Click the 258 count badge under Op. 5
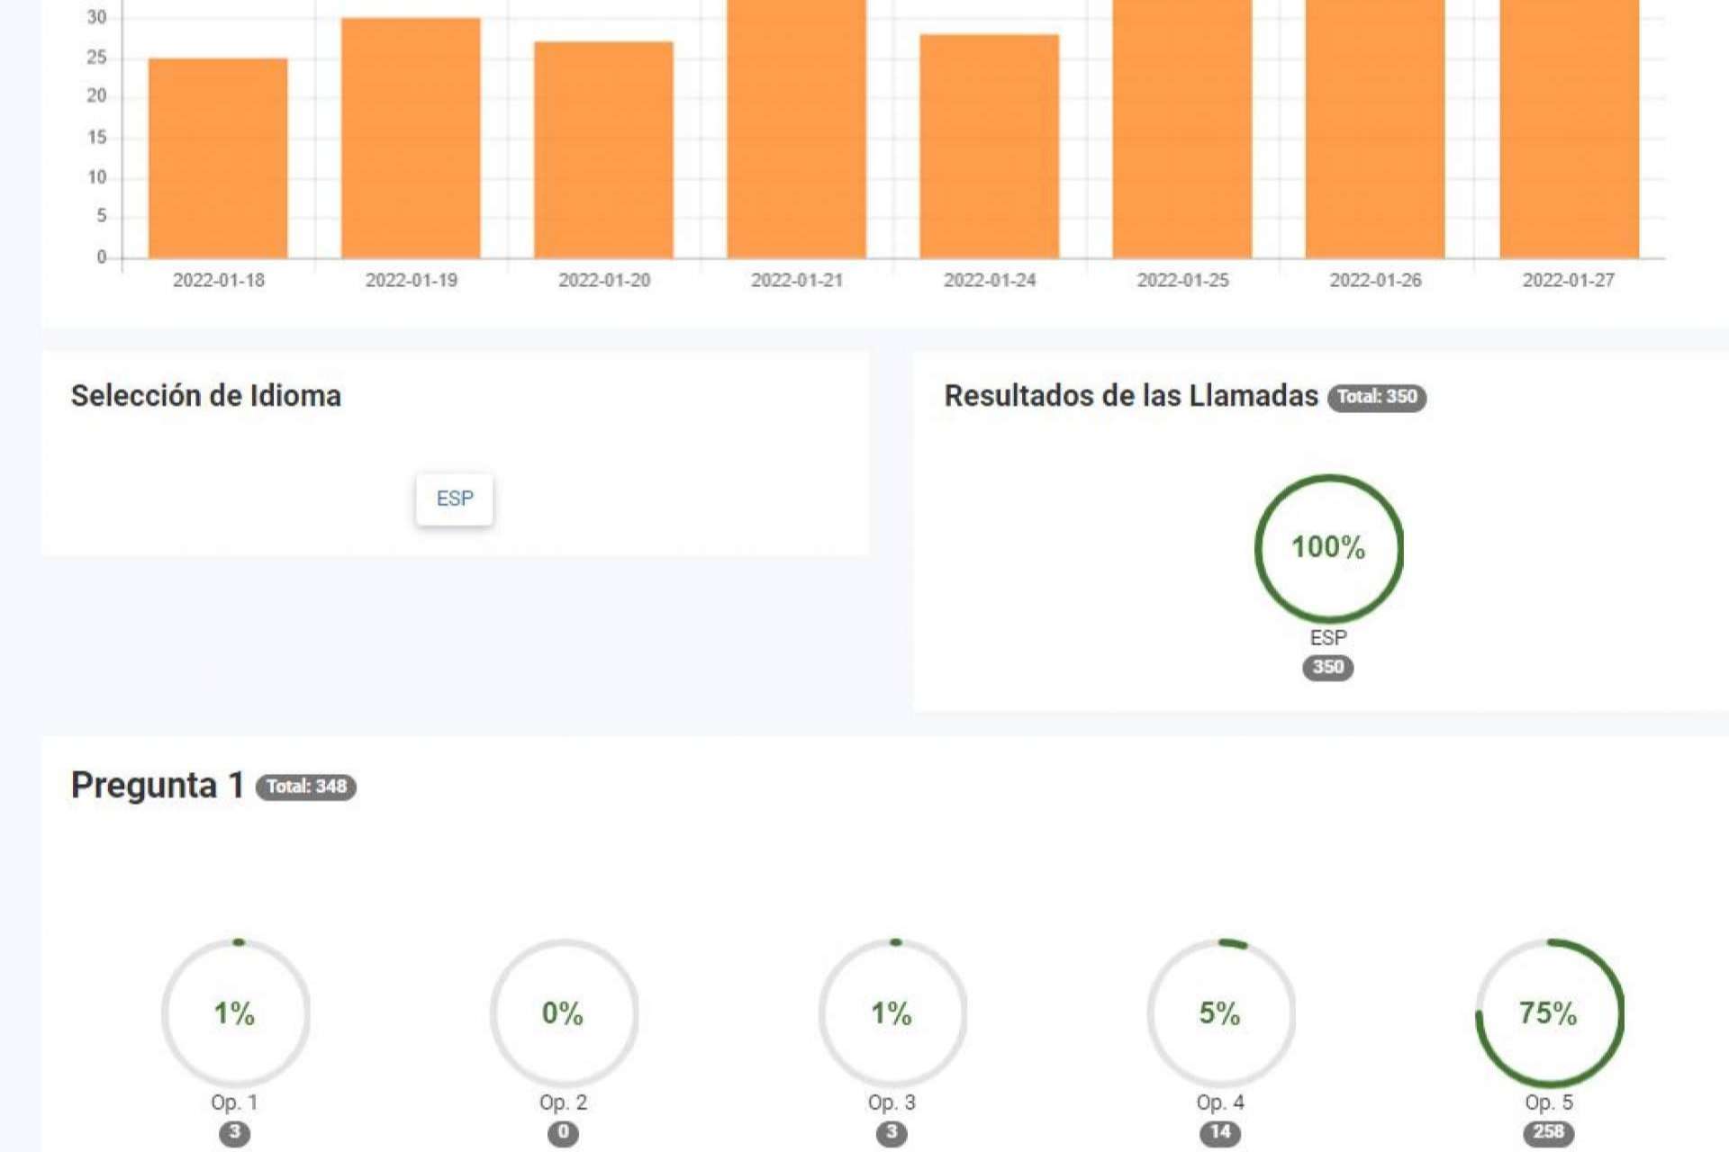Screen dimensions: 1729x1152 (1548, 1132)
